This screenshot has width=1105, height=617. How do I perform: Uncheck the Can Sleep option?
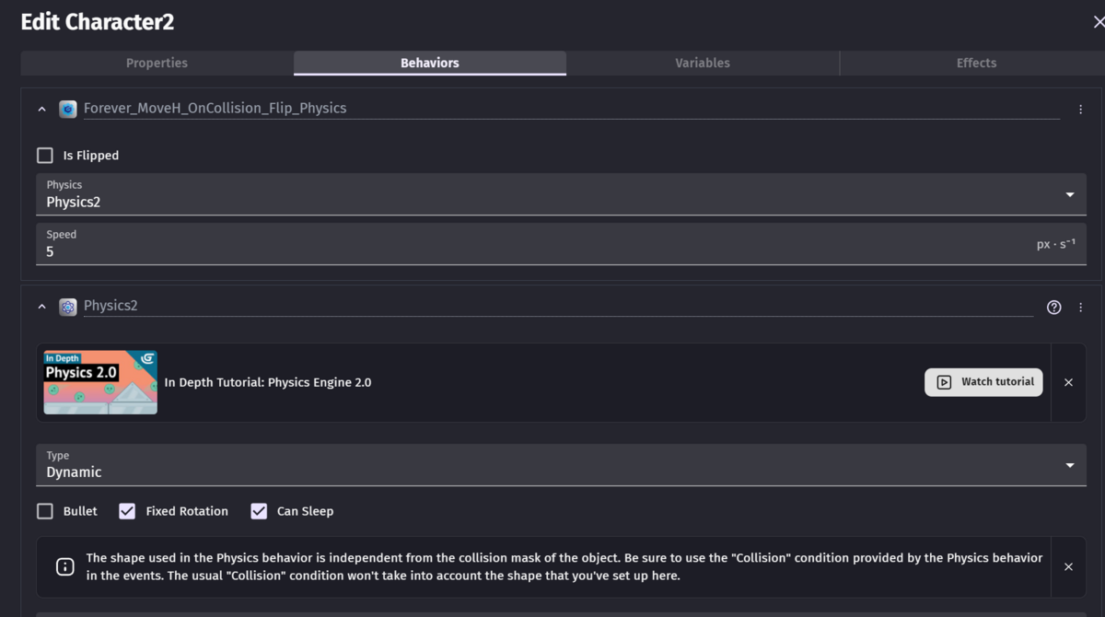pos(259,511)
